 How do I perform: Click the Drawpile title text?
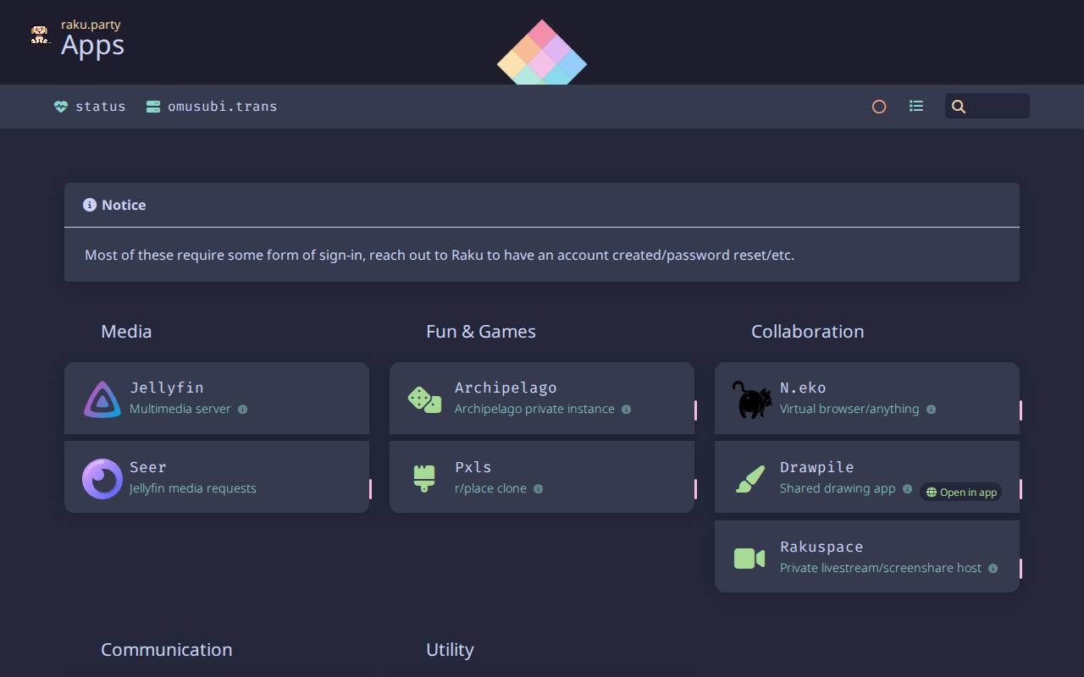[x=816, y=467]
